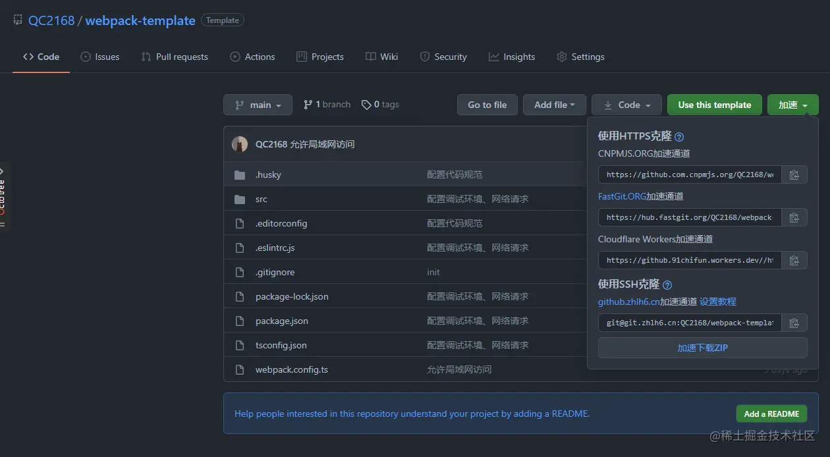Select the fastgit clone URL field

tap(690, 217)
